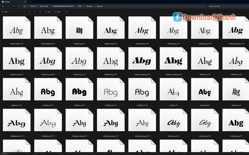The height and width of the screenshot is (155, 249).
Task: Select UVNBaLe.TTF font thumbnail
Action: tap(173, 89)
